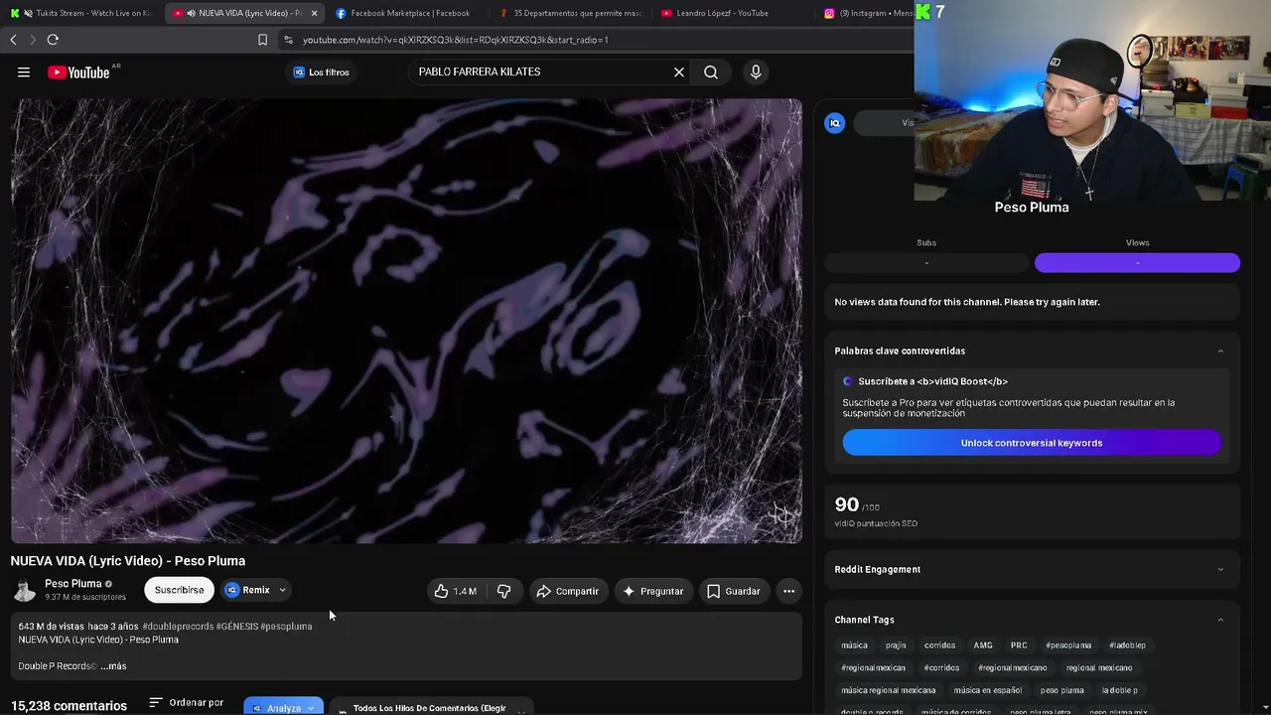Click the 'música en español' tag
Image resolution: width=1271 pixels, height=715 pixels.
pos(988,690)
